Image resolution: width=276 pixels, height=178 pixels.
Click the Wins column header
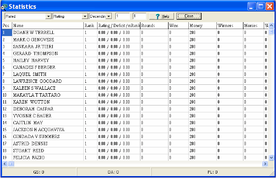coord(178,26)
